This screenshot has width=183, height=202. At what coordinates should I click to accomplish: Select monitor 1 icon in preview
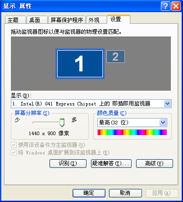80,64
